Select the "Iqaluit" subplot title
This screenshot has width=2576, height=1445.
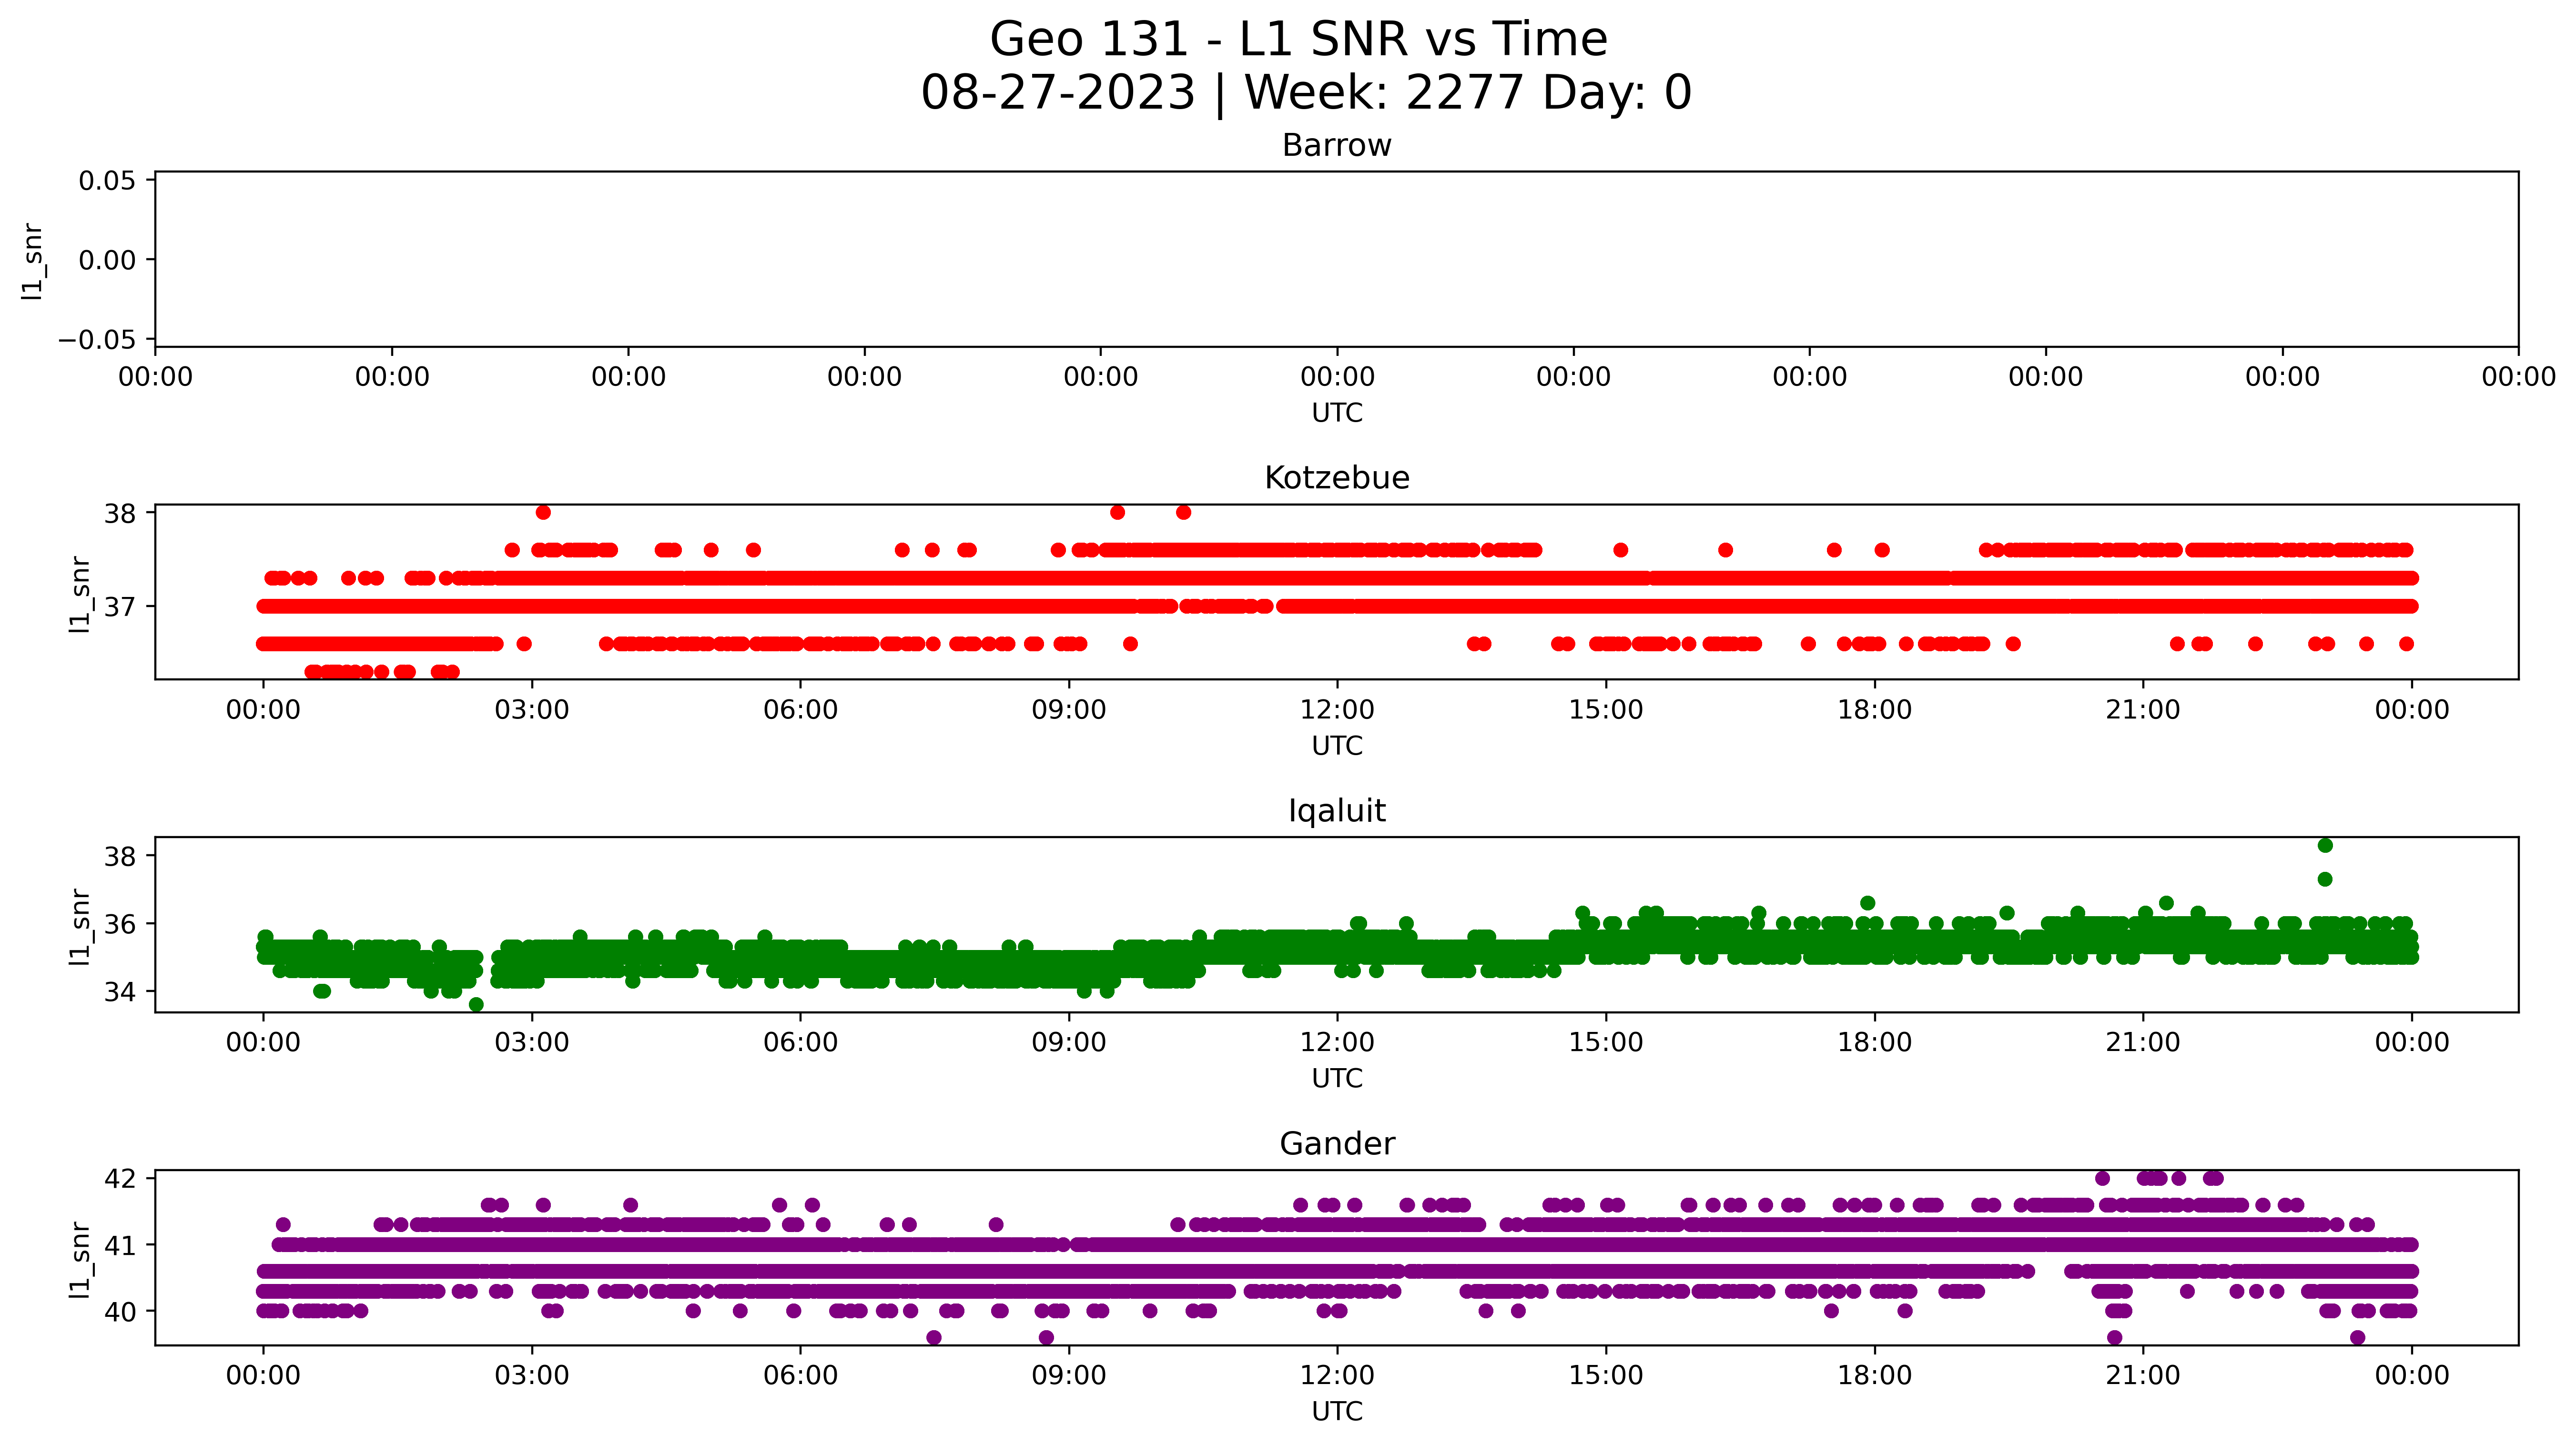1337,811
